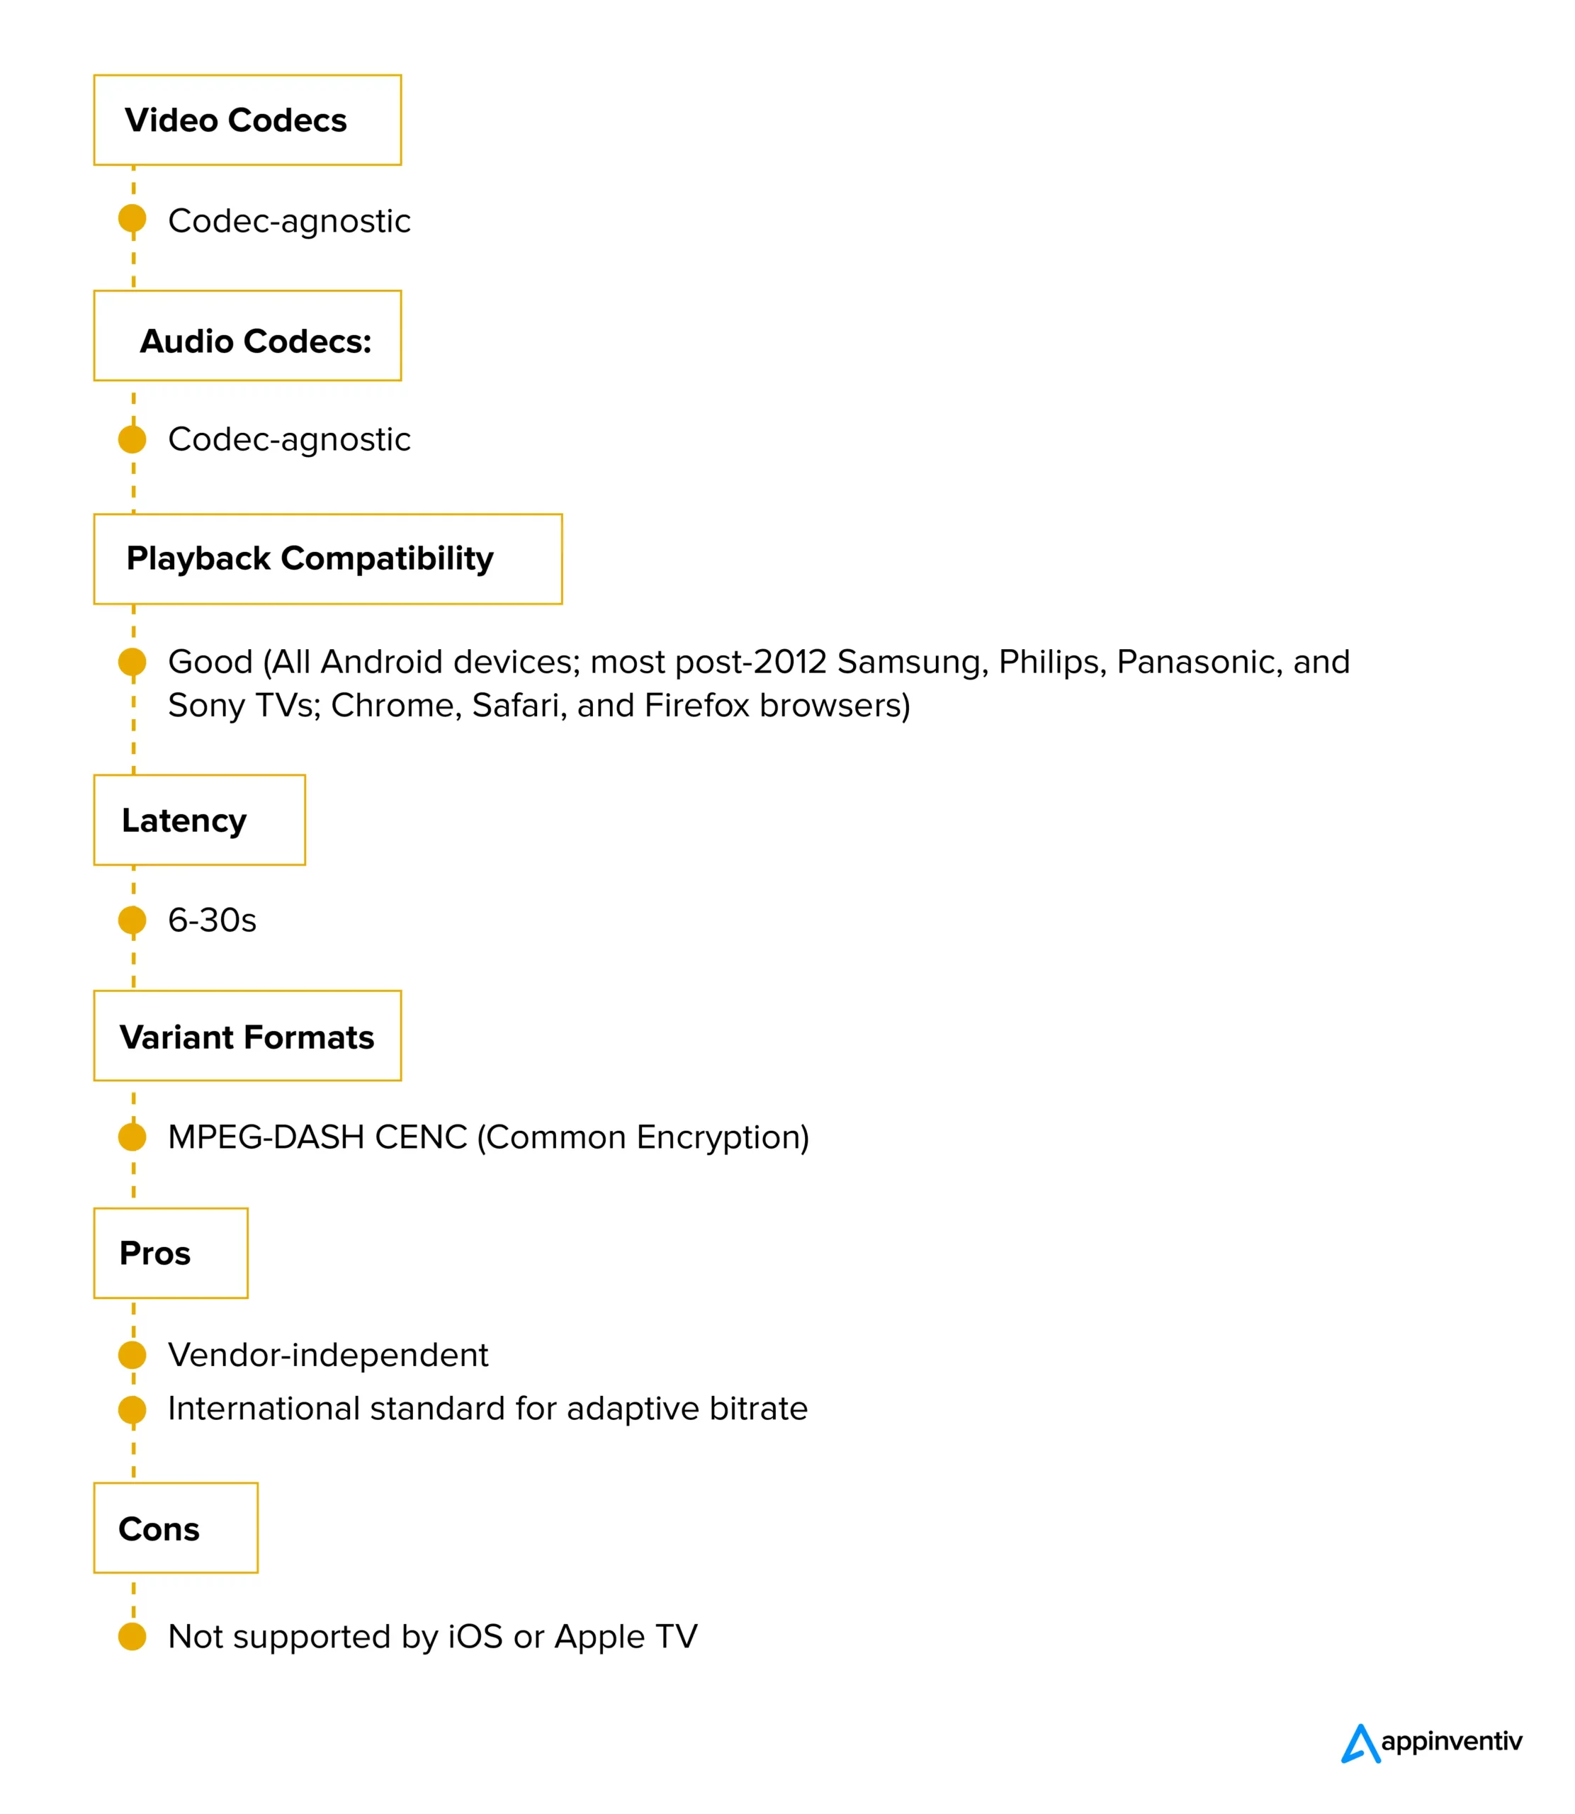Click the text 'Not supported by iOS or Apple TV'
The image size is (1575, 1814).
click(x=432, y=1636)
